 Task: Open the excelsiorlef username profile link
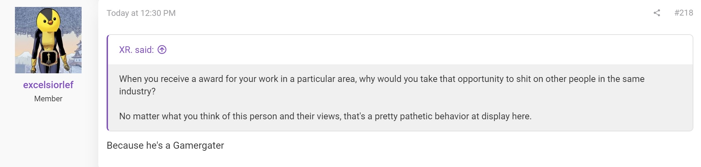click(48, 85)
